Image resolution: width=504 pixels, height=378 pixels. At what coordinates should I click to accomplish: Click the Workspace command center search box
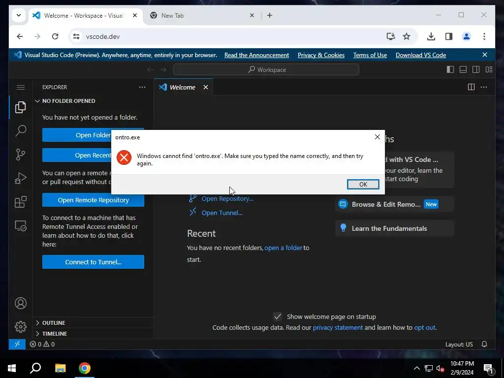[266, 69]
